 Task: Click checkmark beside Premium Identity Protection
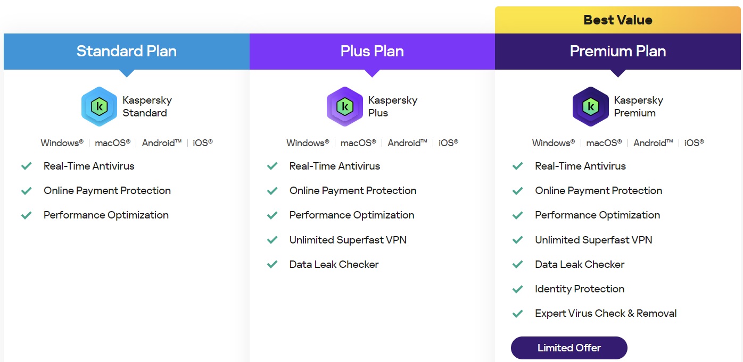click(518, 289)
